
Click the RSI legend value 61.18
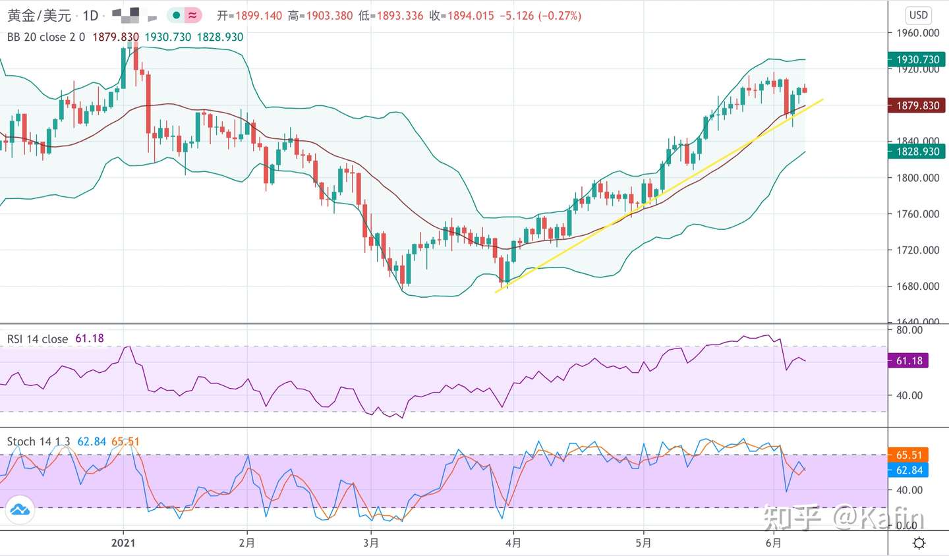click(x=90, y=339)
